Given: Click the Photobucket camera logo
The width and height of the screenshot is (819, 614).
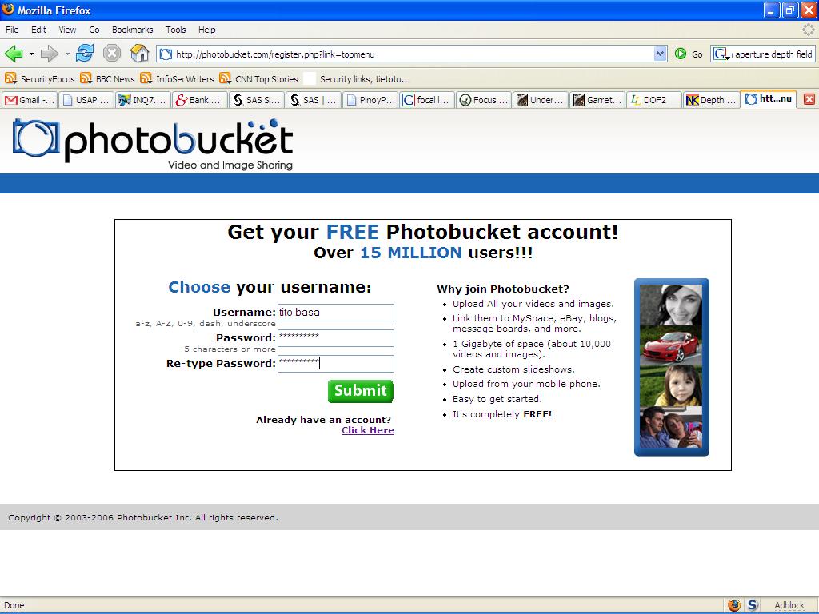Looking at the screenshot, I should click(35, 138).
